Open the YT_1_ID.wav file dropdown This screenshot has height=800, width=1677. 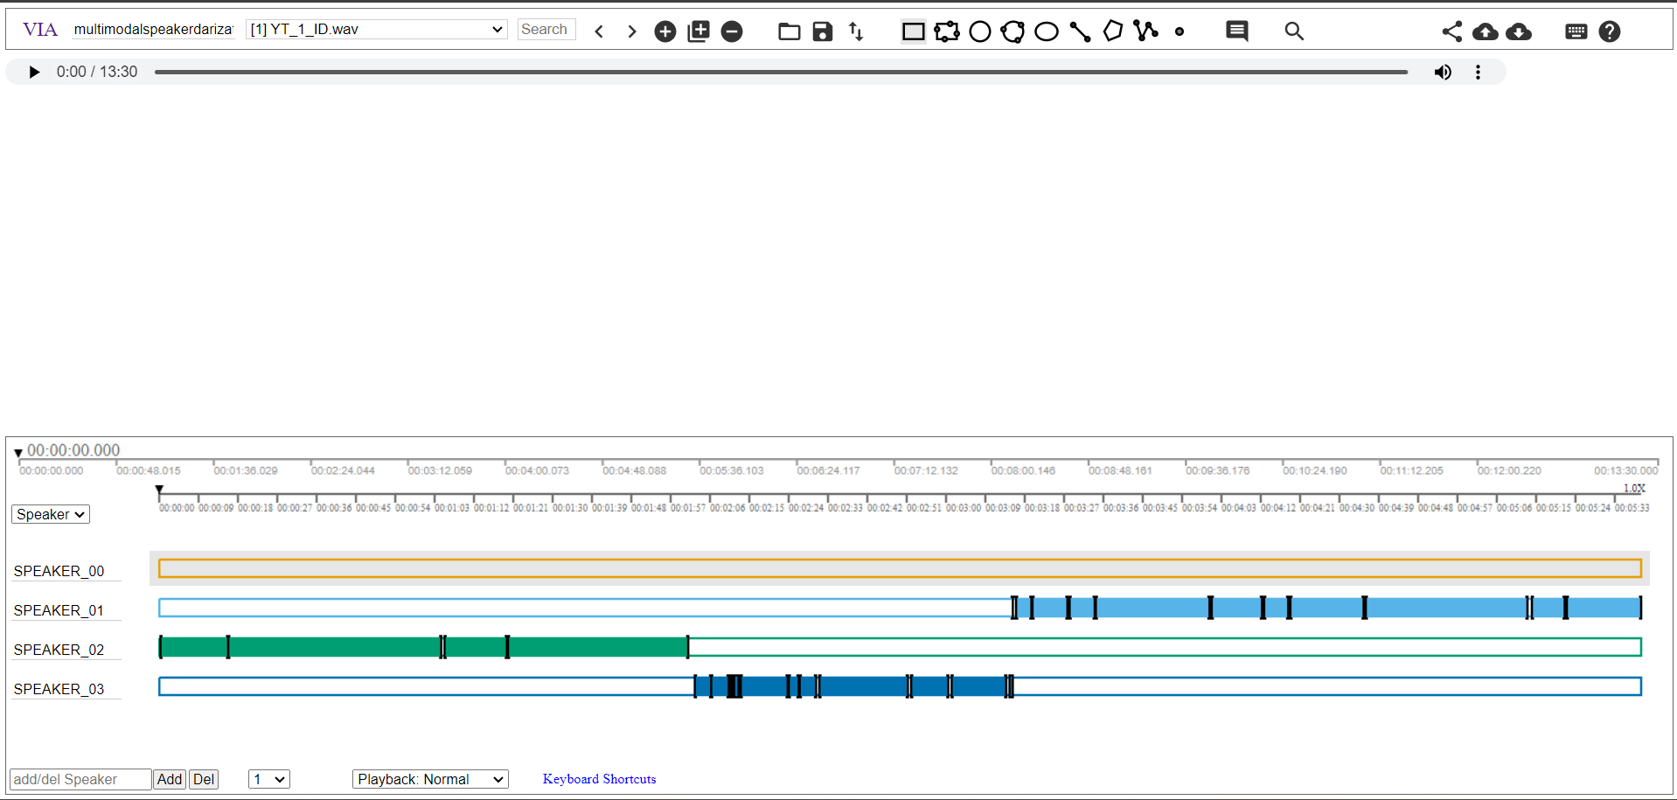coord(376,30)
